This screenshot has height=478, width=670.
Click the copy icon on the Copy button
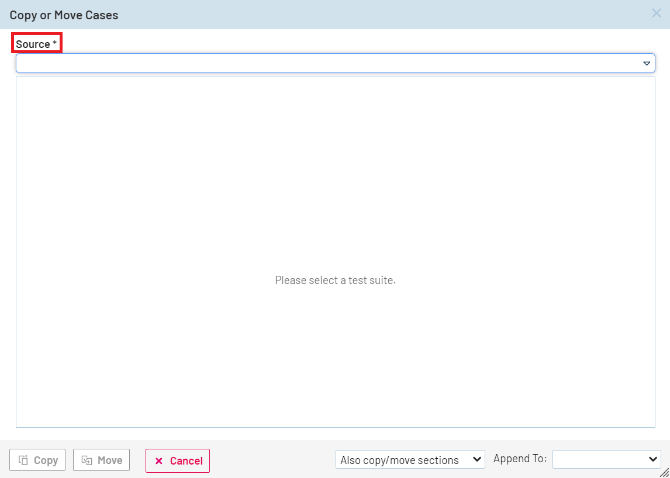click(x=23, y=460)
